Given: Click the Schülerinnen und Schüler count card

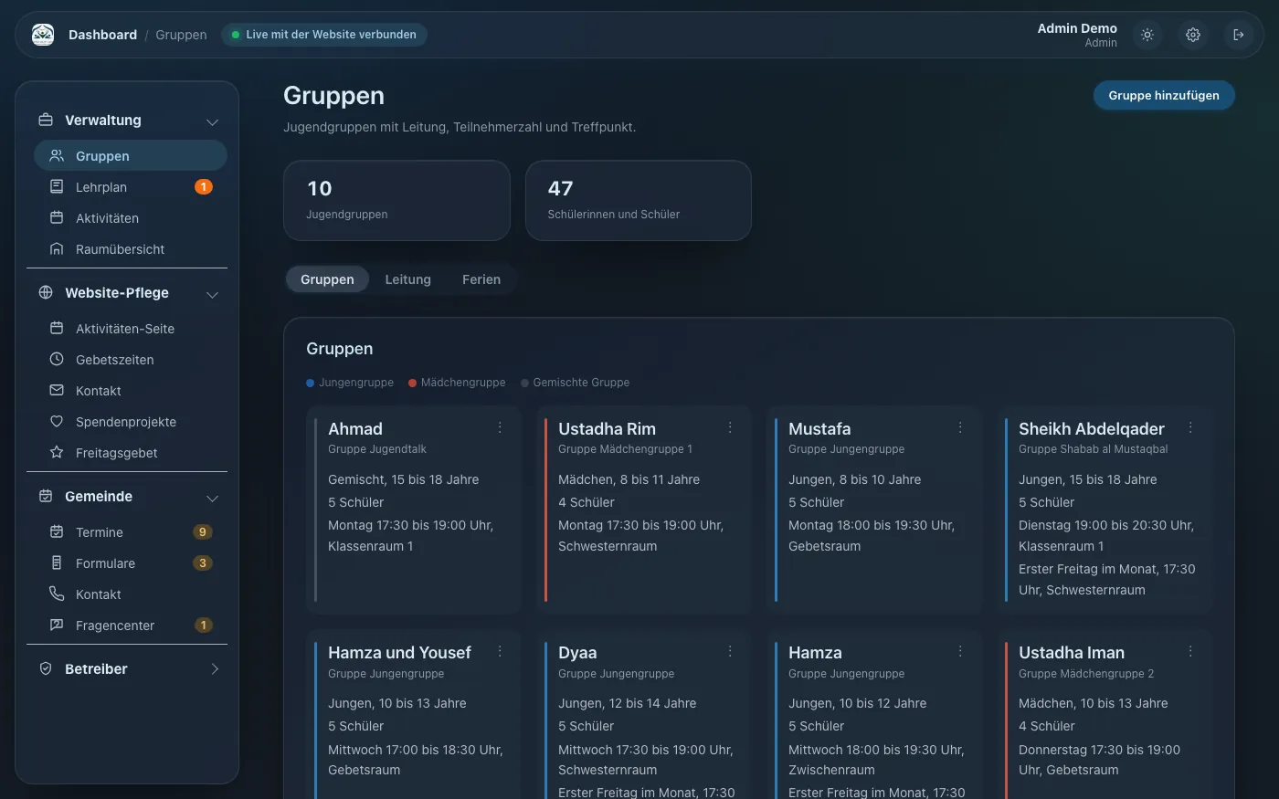Looking at the screenshot, I should click(639, 201).
